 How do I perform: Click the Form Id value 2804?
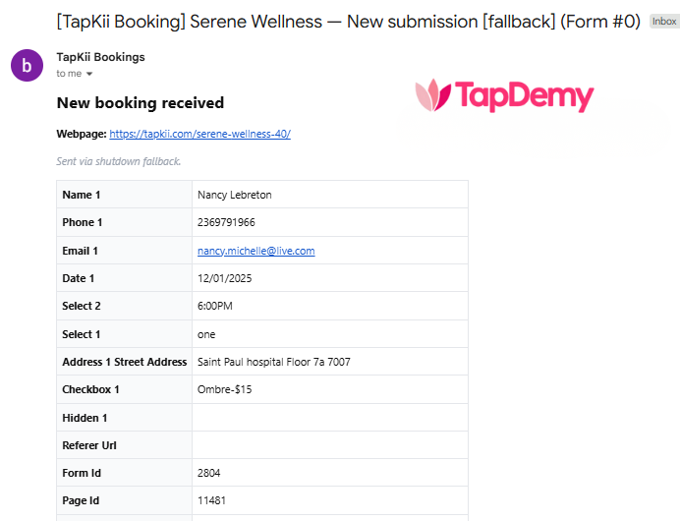click(209, 473)
